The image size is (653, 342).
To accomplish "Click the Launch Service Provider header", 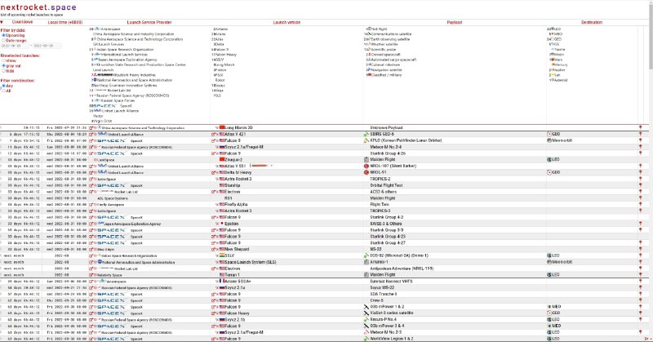I will (149, 22).
